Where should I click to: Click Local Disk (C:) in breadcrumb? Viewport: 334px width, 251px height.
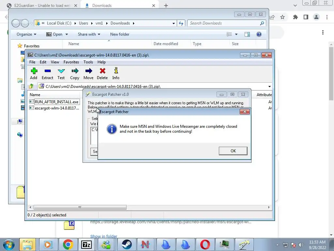point(59,23)
